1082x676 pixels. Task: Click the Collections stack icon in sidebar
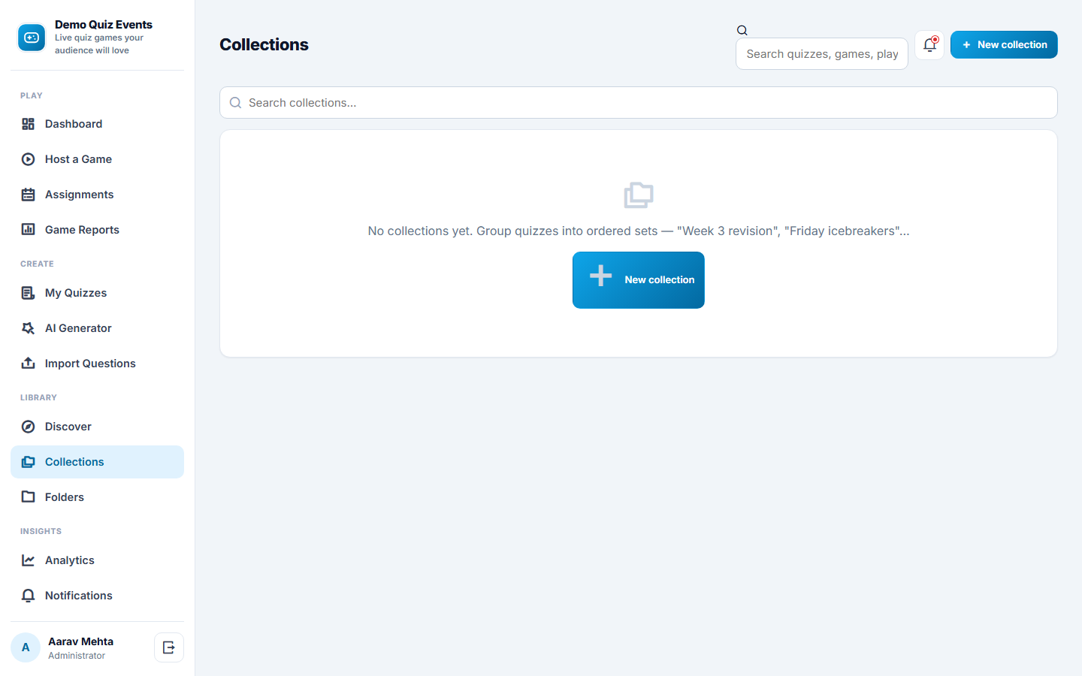tap(28, 462)
